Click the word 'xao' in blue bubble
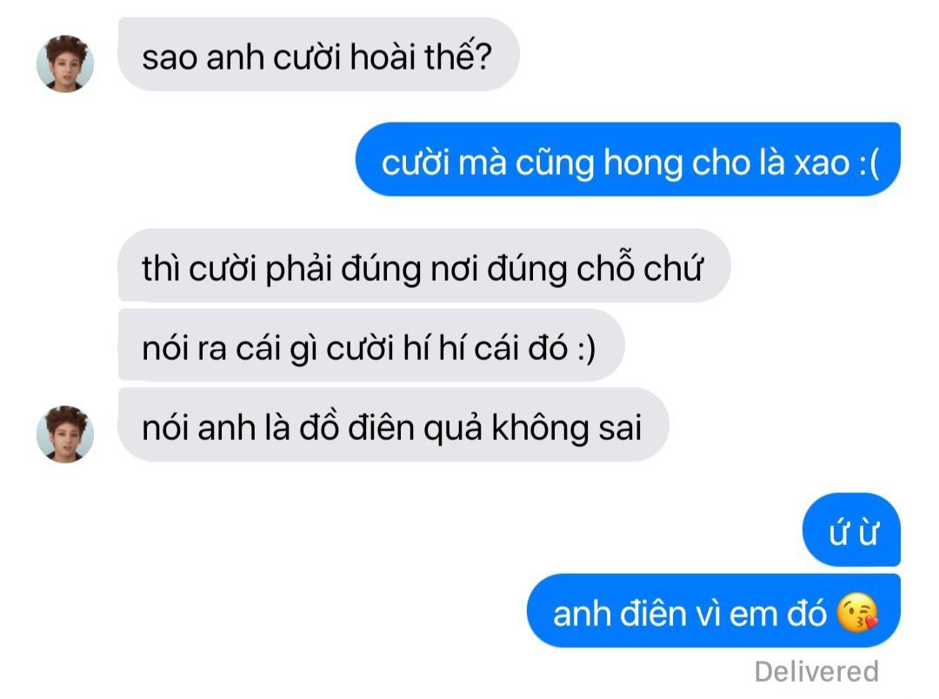 (x=822, y=163)
